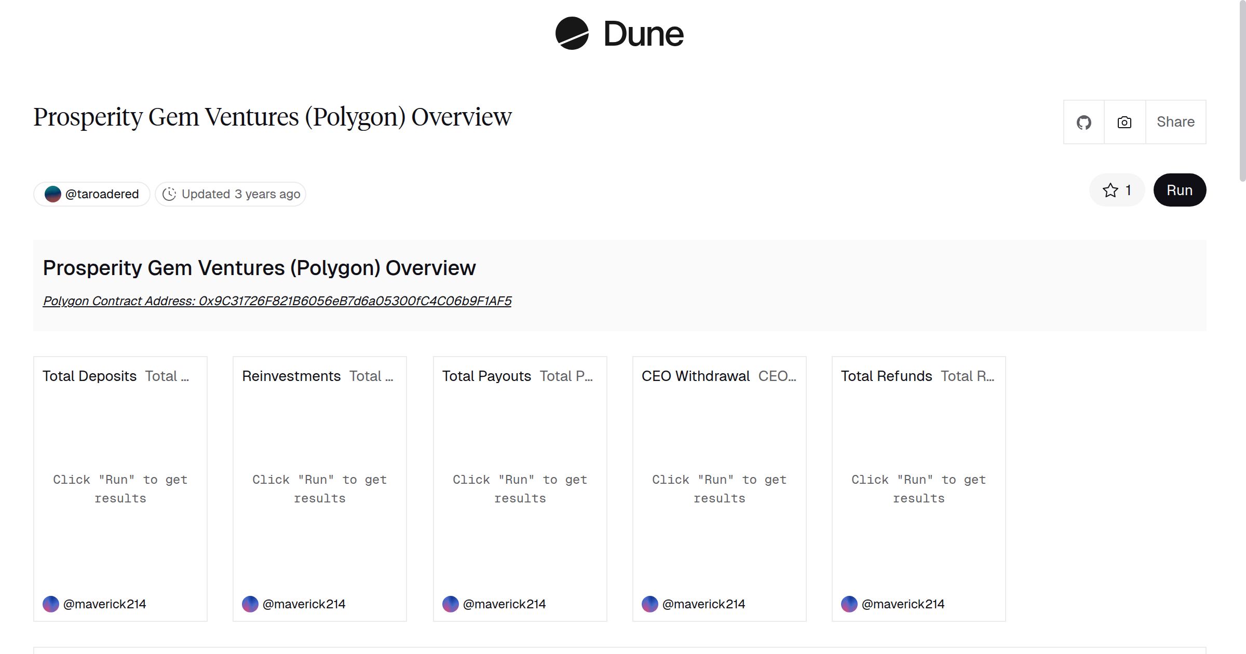Click @maverick214 under Total Payouts card
The image size is (1246, 654).
504,604
